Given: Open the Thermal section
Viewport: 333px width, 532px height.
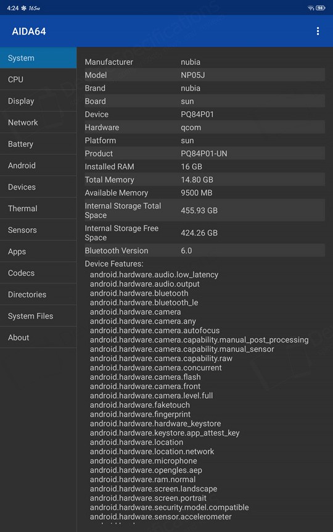Looking at the screenshot, I should (38, 209).
